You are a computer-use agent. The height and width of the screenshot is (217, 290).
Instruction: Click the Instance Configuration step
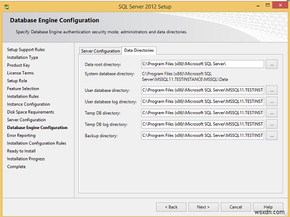tap(29, 104)
